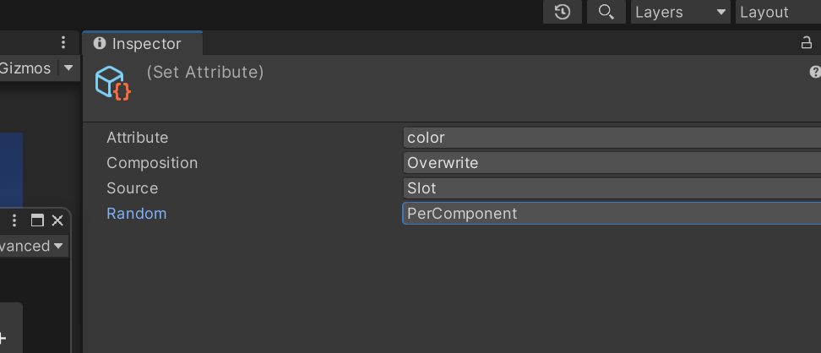Click the Search magnifier icon
Image resolution: width=821 pixels, height=353 pixels.
tap(606, 12)
